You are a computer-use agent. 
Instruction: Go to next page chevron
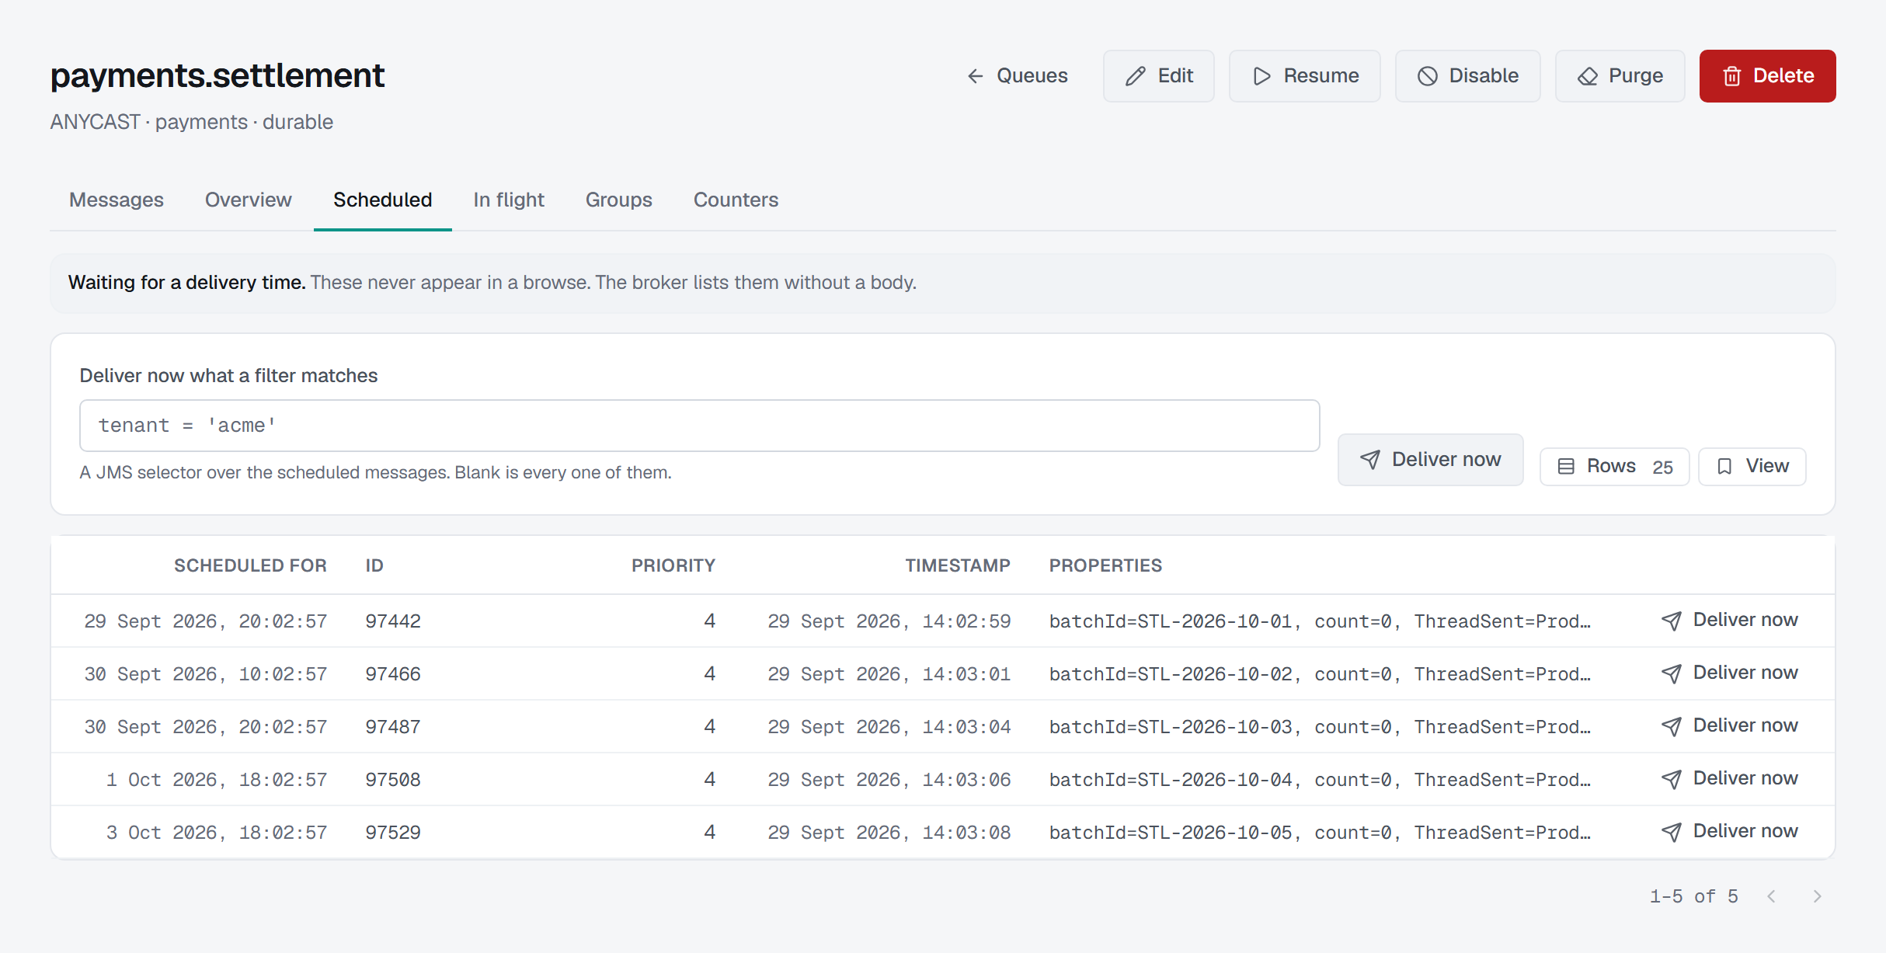point(1817,896)
